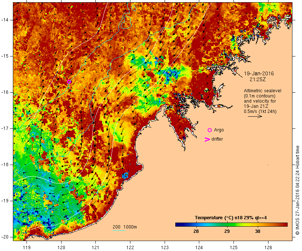Click the '28' color bar tick label
The width and height of the screenshot is (302, 251).
coord(196,231)
